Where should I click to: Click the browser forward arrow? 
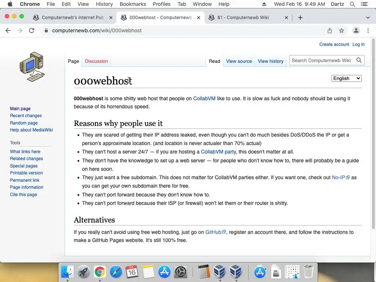tap(20, 30)
